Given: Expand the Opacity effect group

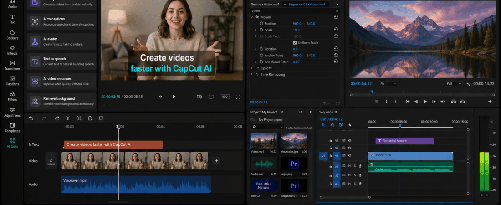Looking at the screenshot, I should click(x=252, y=68).
